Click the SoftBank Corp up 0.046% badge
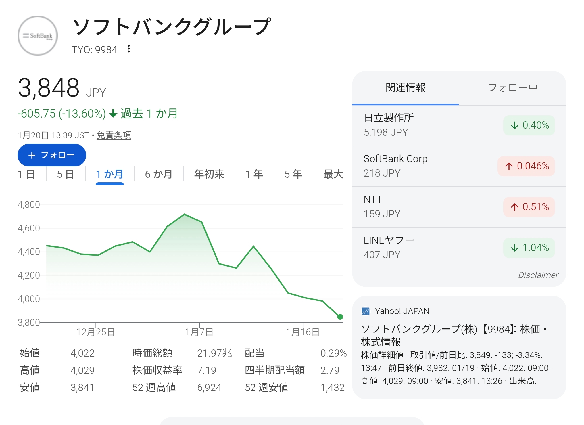The image size is (584, 425). (526, 166)
